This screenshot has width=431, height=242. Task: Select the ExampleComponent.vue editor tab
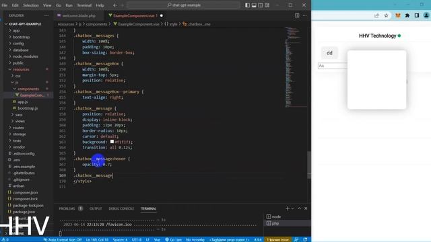click(134, 15)
